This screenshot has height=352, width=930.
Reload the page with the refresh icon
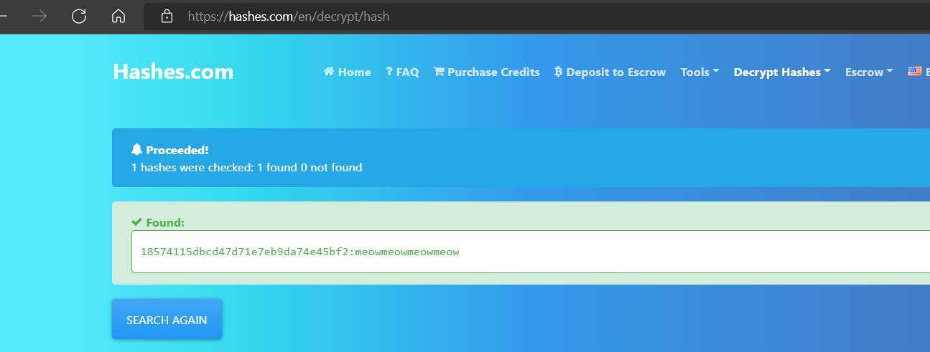tap(79, 16)
